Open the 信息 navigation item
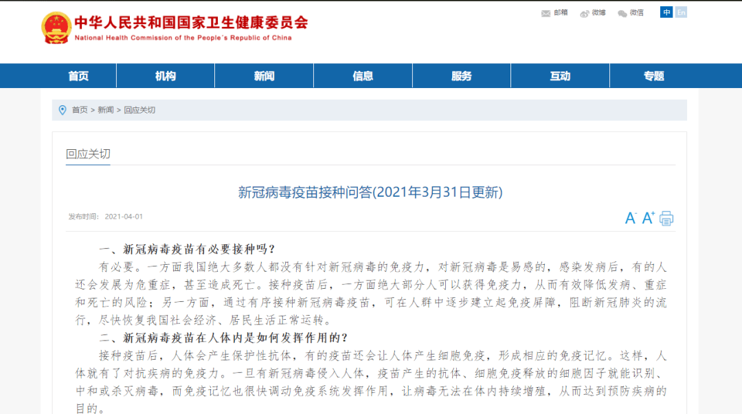742x414 pixels. 363,76
